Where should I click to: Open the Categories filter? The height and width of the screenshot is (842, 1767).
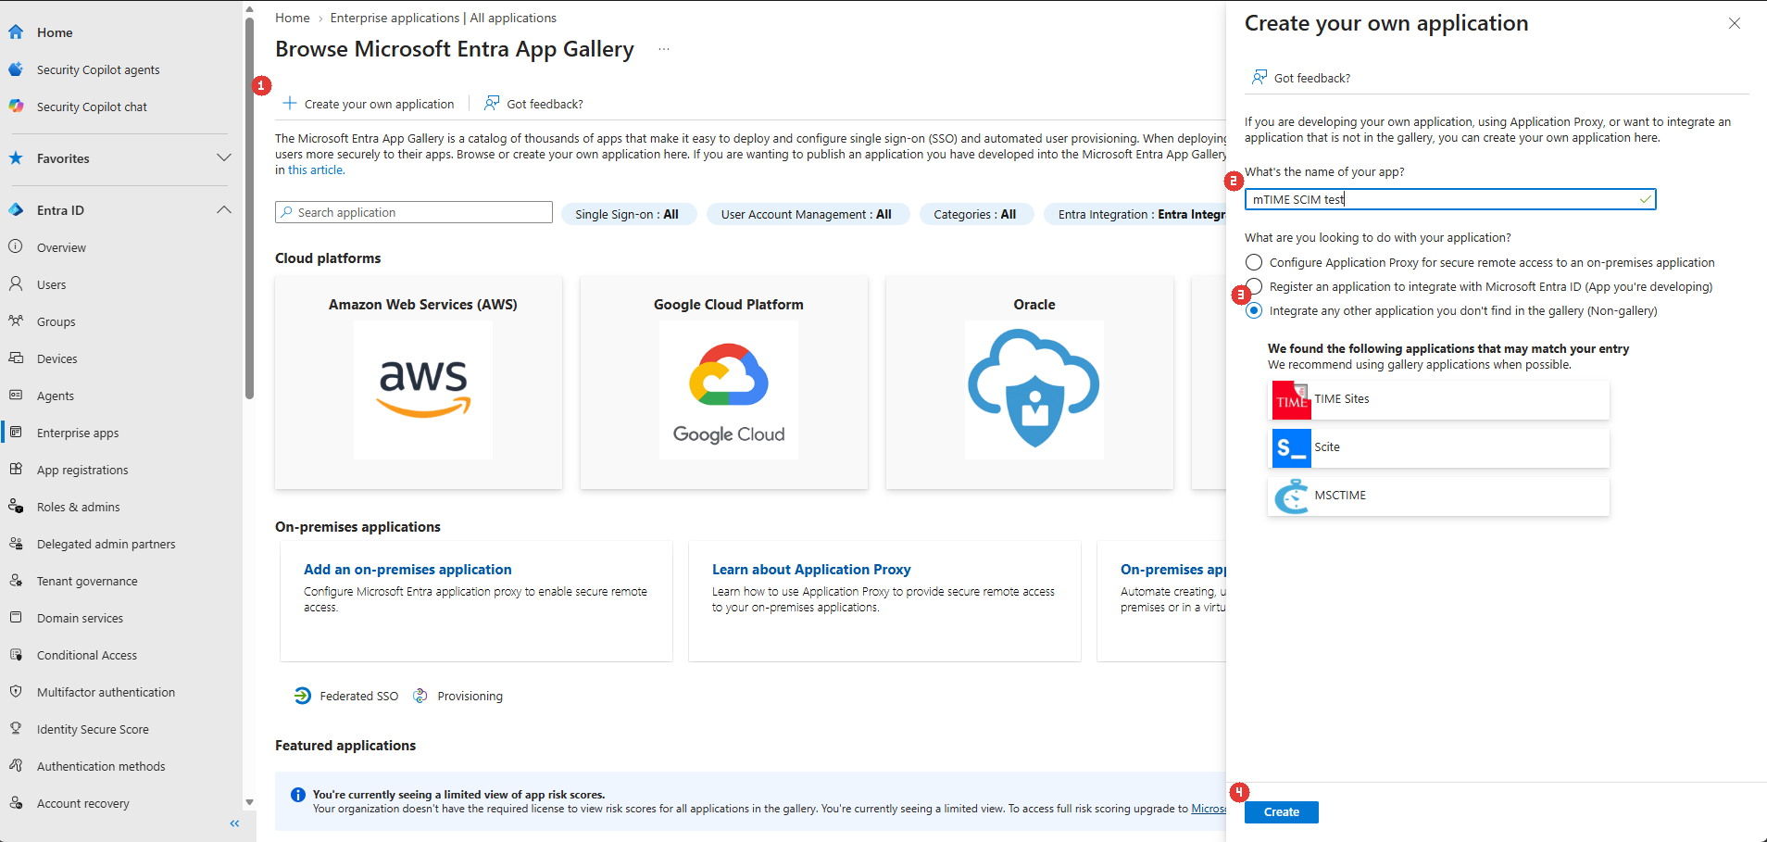click(975, 214)
